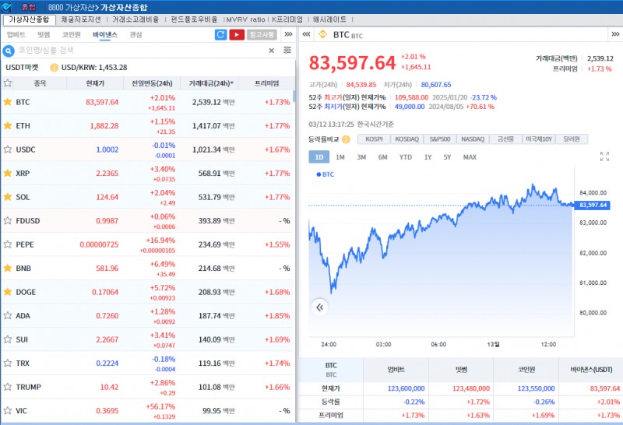623x425 pixels.
Task: Toggle favorite star for XRP
Action: tap(8, 173)
